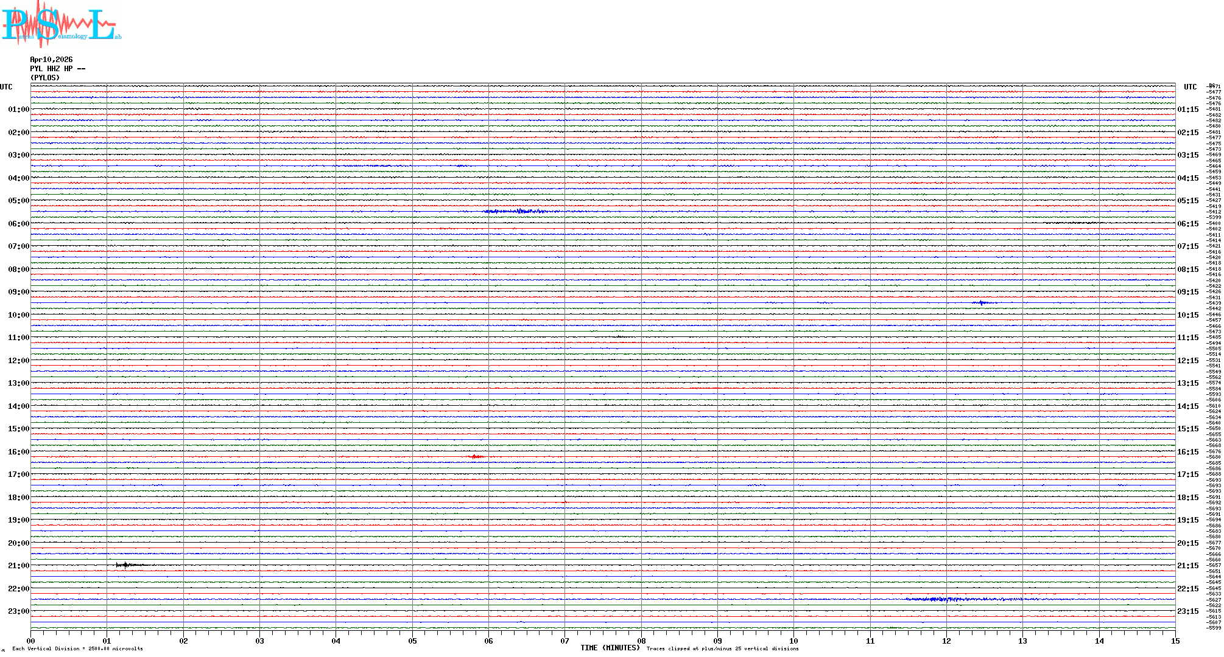Click the 12:00 hour label on left
Viewport: 1224px width, 657px height.
click(18, 361)
